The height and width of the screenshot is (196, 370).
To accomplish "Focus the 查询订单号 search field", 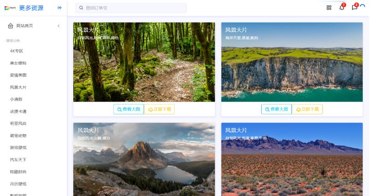I will (131, 8).
